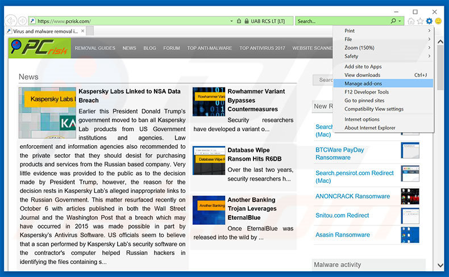449x277 pixels.
Task: Expand the address bar dropdown arrow
Action: pyautogui.click(x=231, y=21)
